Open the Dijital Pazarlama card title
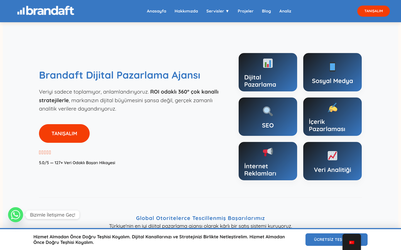 pos(260,81)
